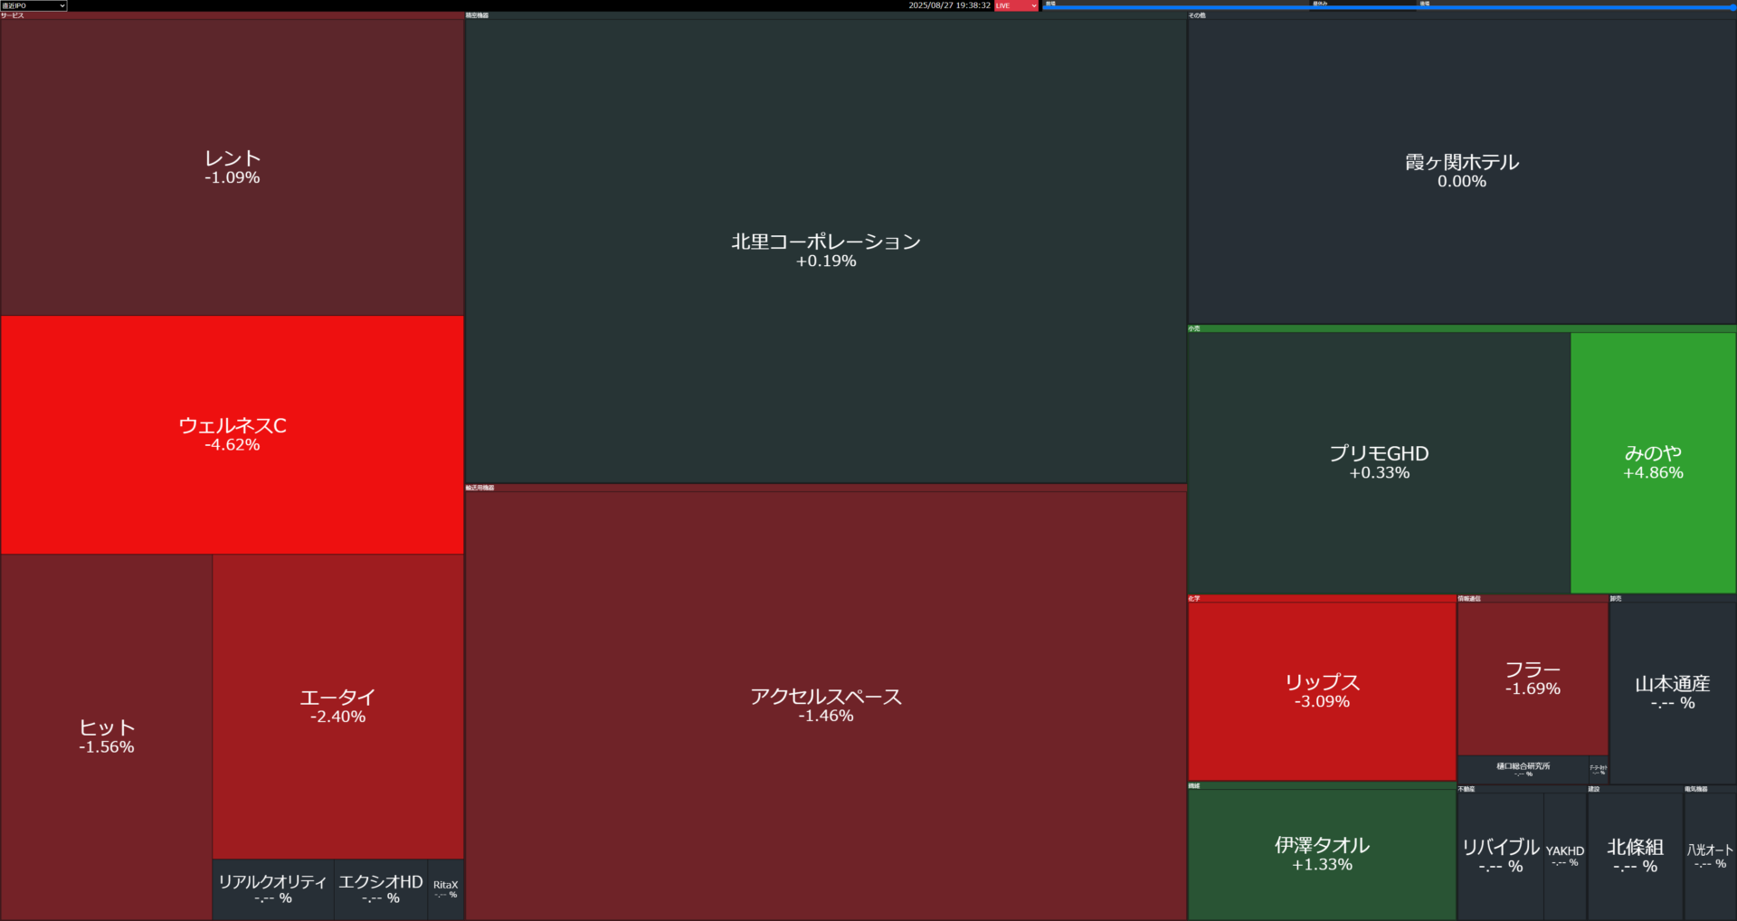Select the 霞ヶ関ホテル 0.00% tile
Viewport: 1737px width, 921px height.
click(x=1462, y=171)
